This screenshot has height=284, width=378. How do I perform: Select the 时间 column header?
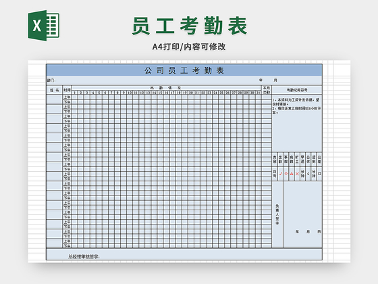(x=67, y=90)
